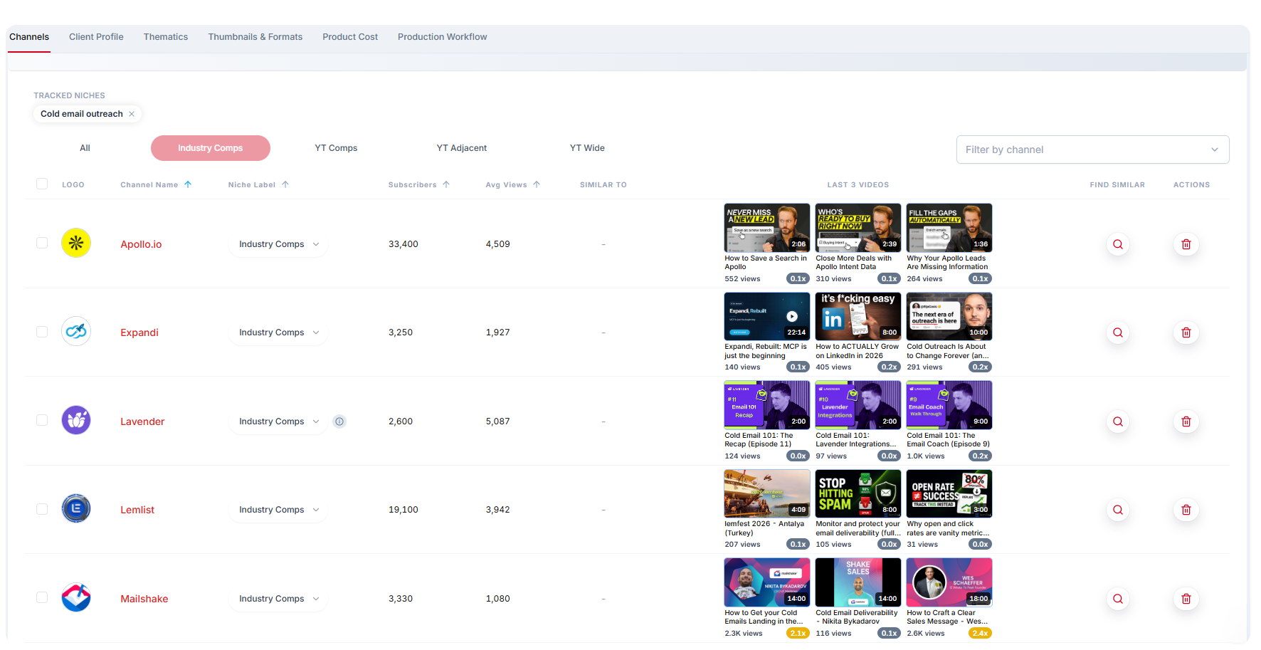Delete the Mailshake channel row
The image size is (1261, 650).
pos(1186,599)
